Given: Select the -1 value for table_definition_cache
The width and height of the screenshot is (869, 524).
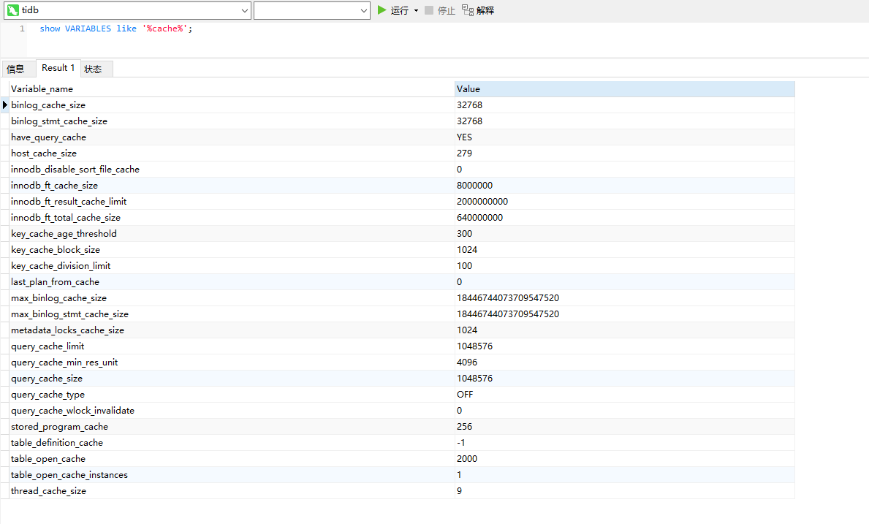Looking at the screenshot, I should (x=461, y=443).
